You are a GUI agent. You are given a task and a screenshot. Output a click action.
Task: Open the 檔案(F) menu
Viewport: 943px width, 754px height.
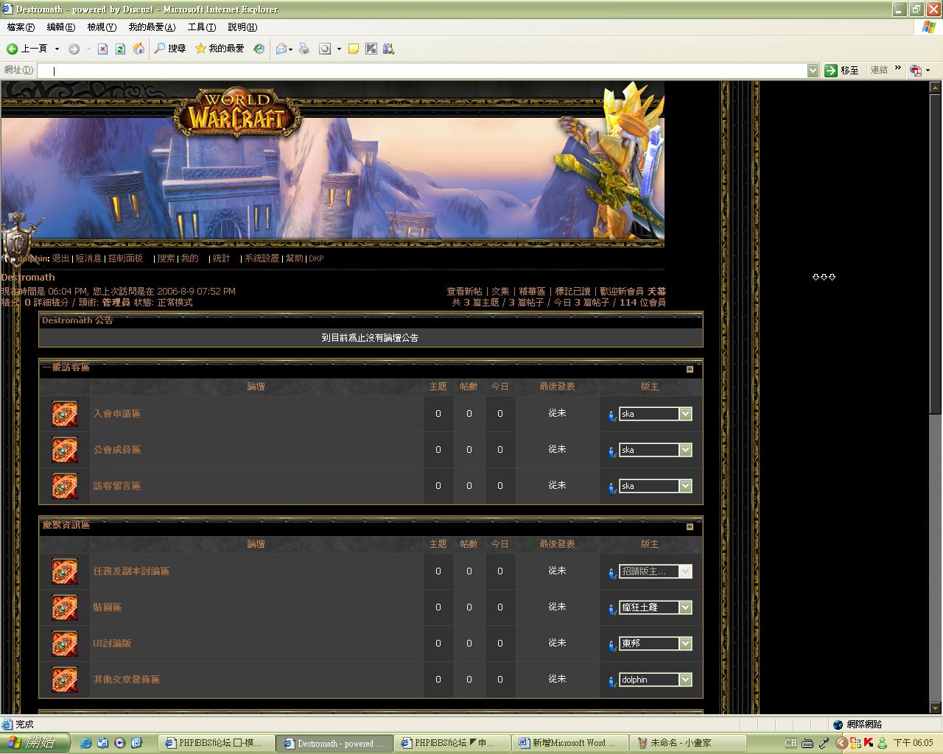click(21, 27)
